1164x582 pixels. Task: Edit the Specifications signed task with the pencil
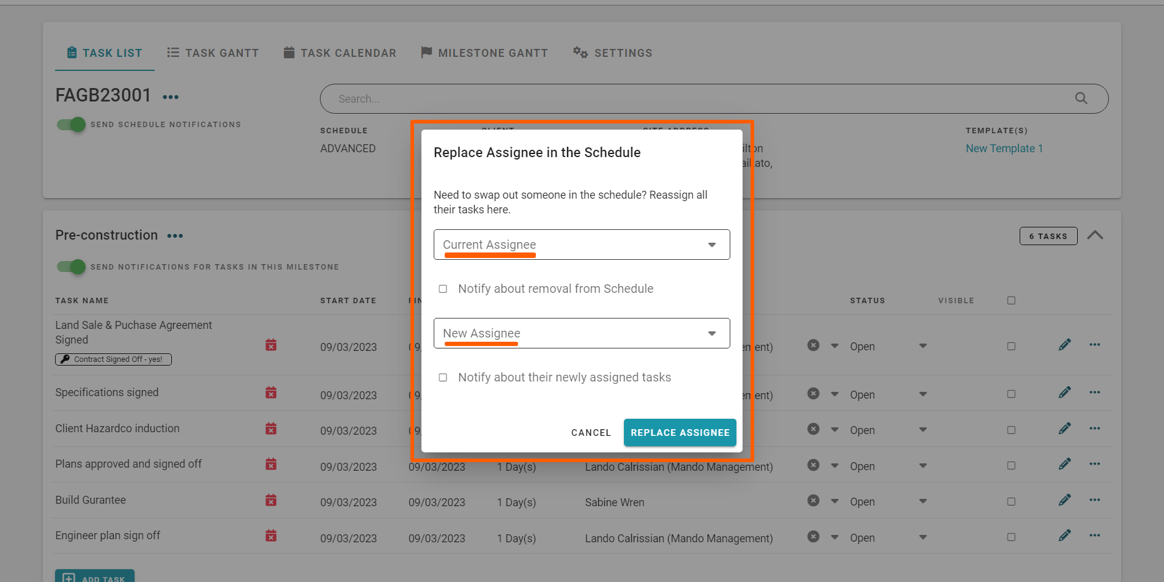[1064, 392]
